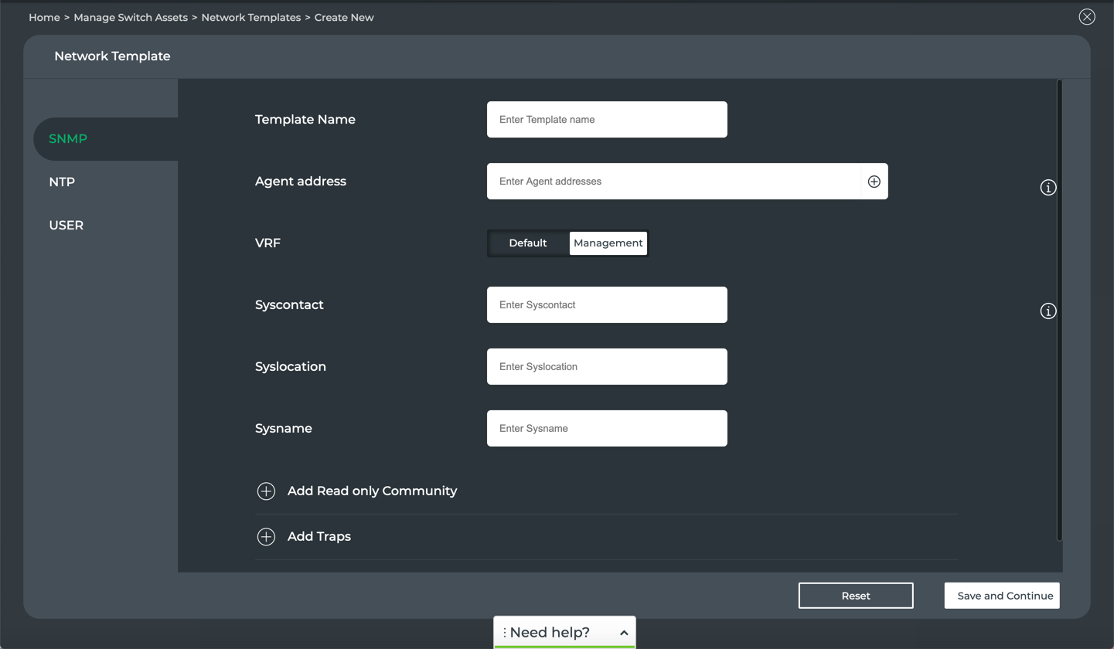Click the info icon beside Agent address
Image resolution: width=1114 pixels, height=649 pixels.
point(1048,188)
